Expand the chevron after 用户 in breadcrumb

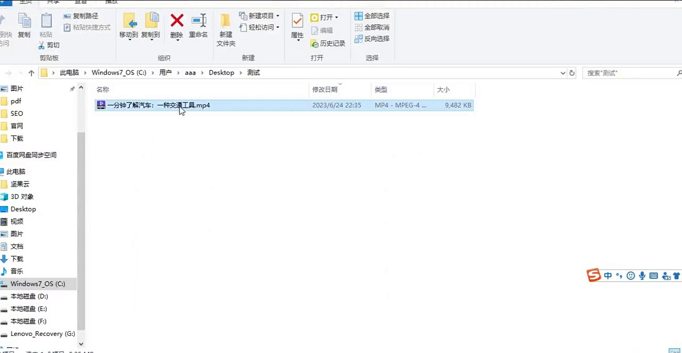[x=178, y=73]
